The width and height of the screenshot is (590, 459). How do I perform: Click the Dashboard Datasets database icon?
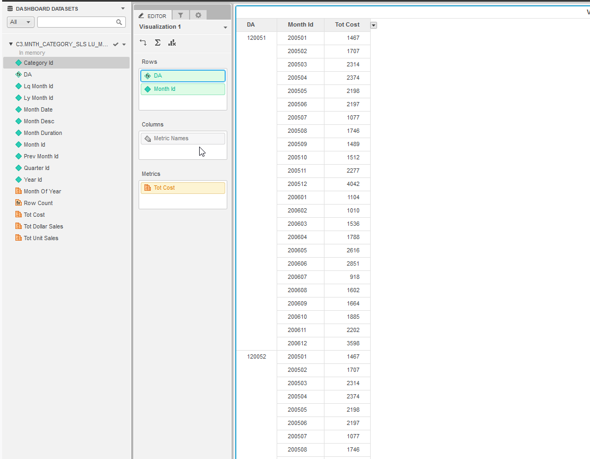click(x=9, y=8)
